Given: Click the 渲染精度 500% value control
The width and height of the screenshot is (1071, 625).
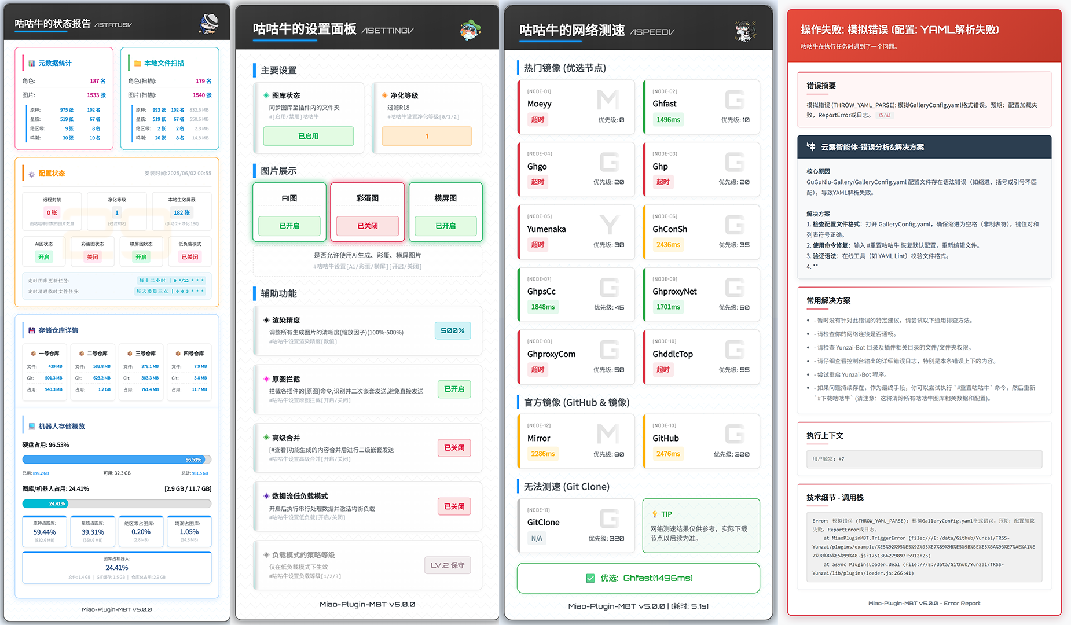Looking at the screenshot, I should 453,330.
